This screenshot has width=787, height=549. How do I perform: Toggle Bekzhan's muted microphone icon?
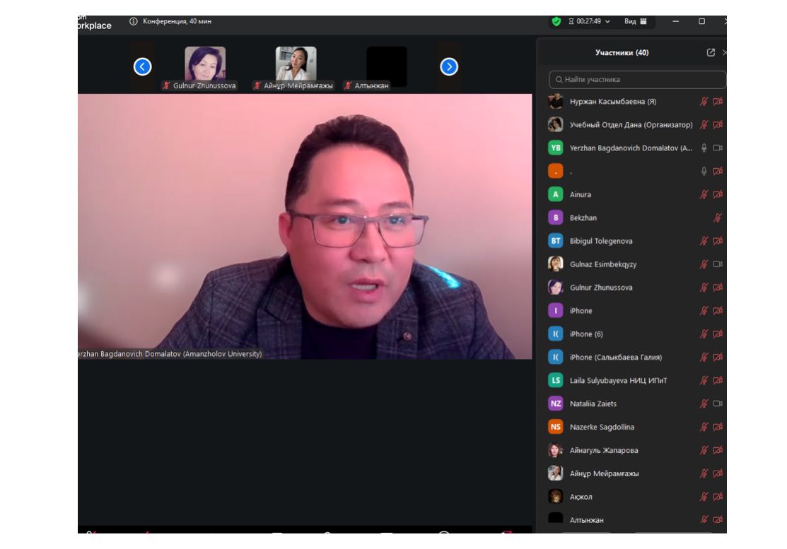(718, 218)
